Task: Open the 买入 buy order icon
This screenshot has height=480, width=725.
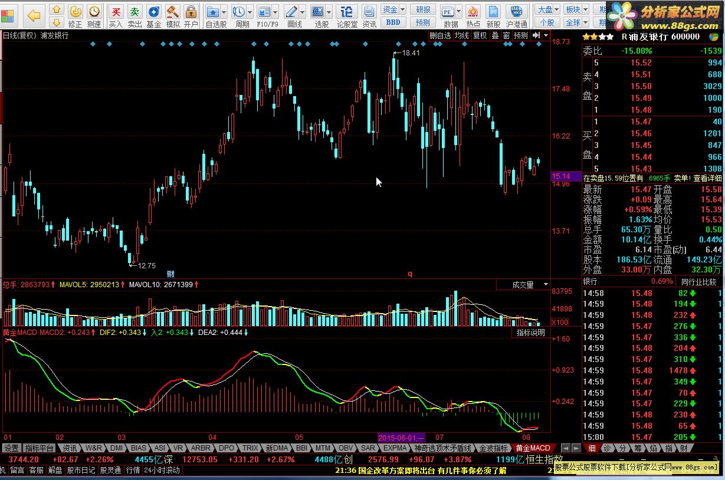Action: [x=116, y=16]
